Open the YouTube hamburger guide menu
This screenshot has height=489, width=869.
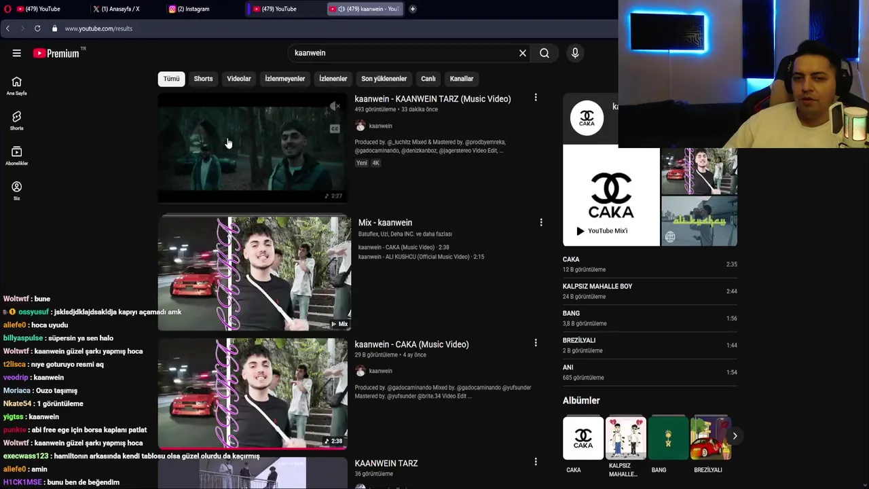coord(16,53)
